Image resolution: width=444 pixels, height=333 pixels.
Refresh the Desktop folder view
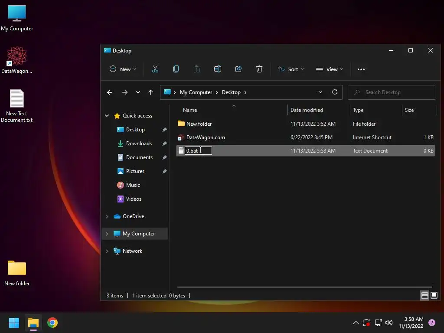(334, 92)
